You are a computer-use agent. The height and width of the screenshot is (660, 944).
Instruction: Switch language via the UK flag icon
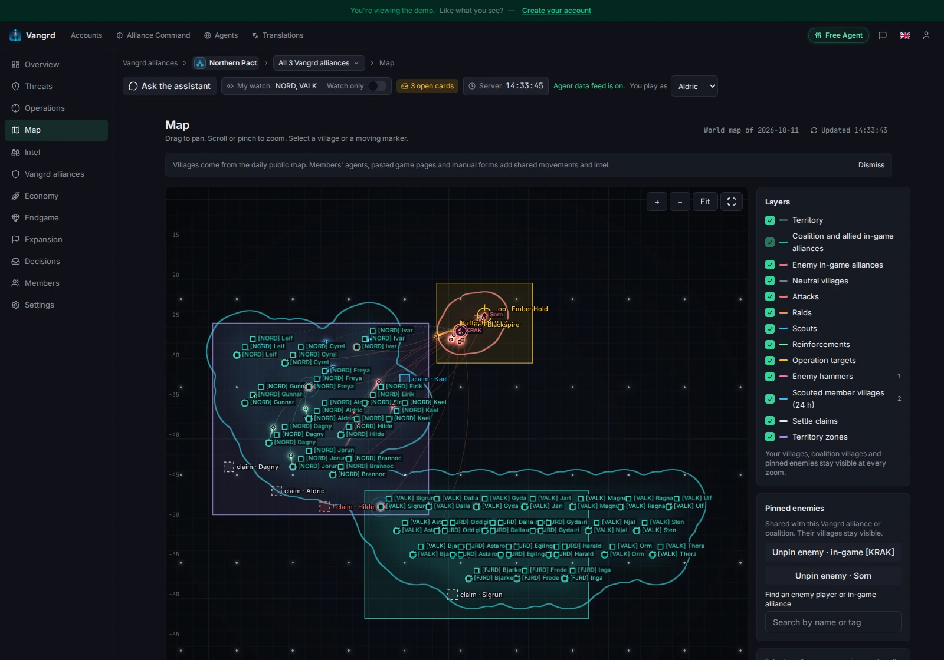pos(904,35)
